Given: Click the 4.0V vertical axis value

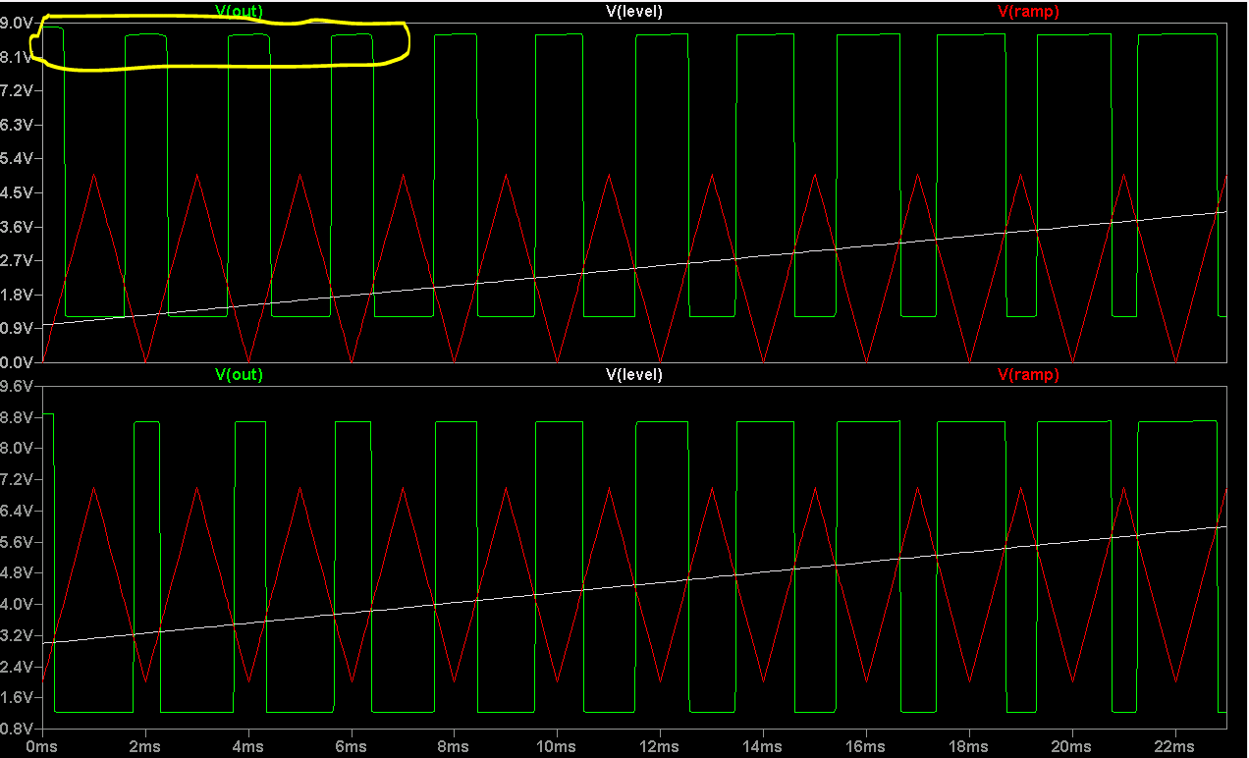Looking at the screenshot, I should [x=17, y=604].
